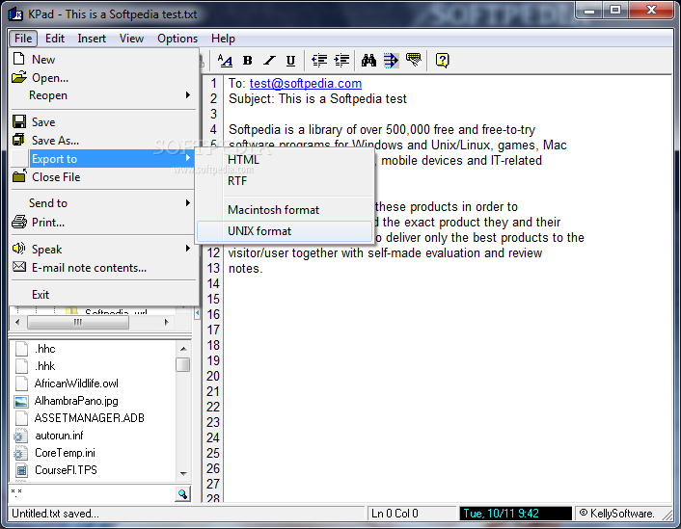The image size is (681, 529).
Task: Open the Options menu
Action: (x=177, y=39)
